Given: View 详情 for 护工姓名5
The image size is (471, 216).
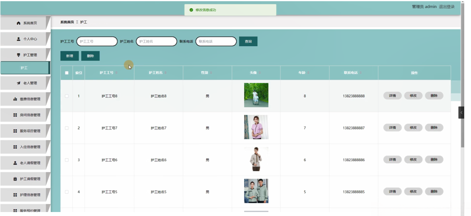Looking at the screenshot, I should point(392,191).
